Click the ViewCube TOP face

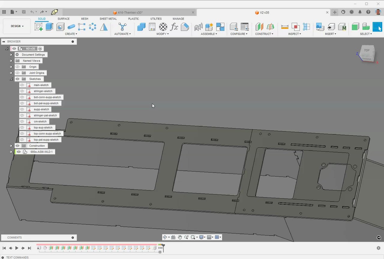click(x=367, y=50)
